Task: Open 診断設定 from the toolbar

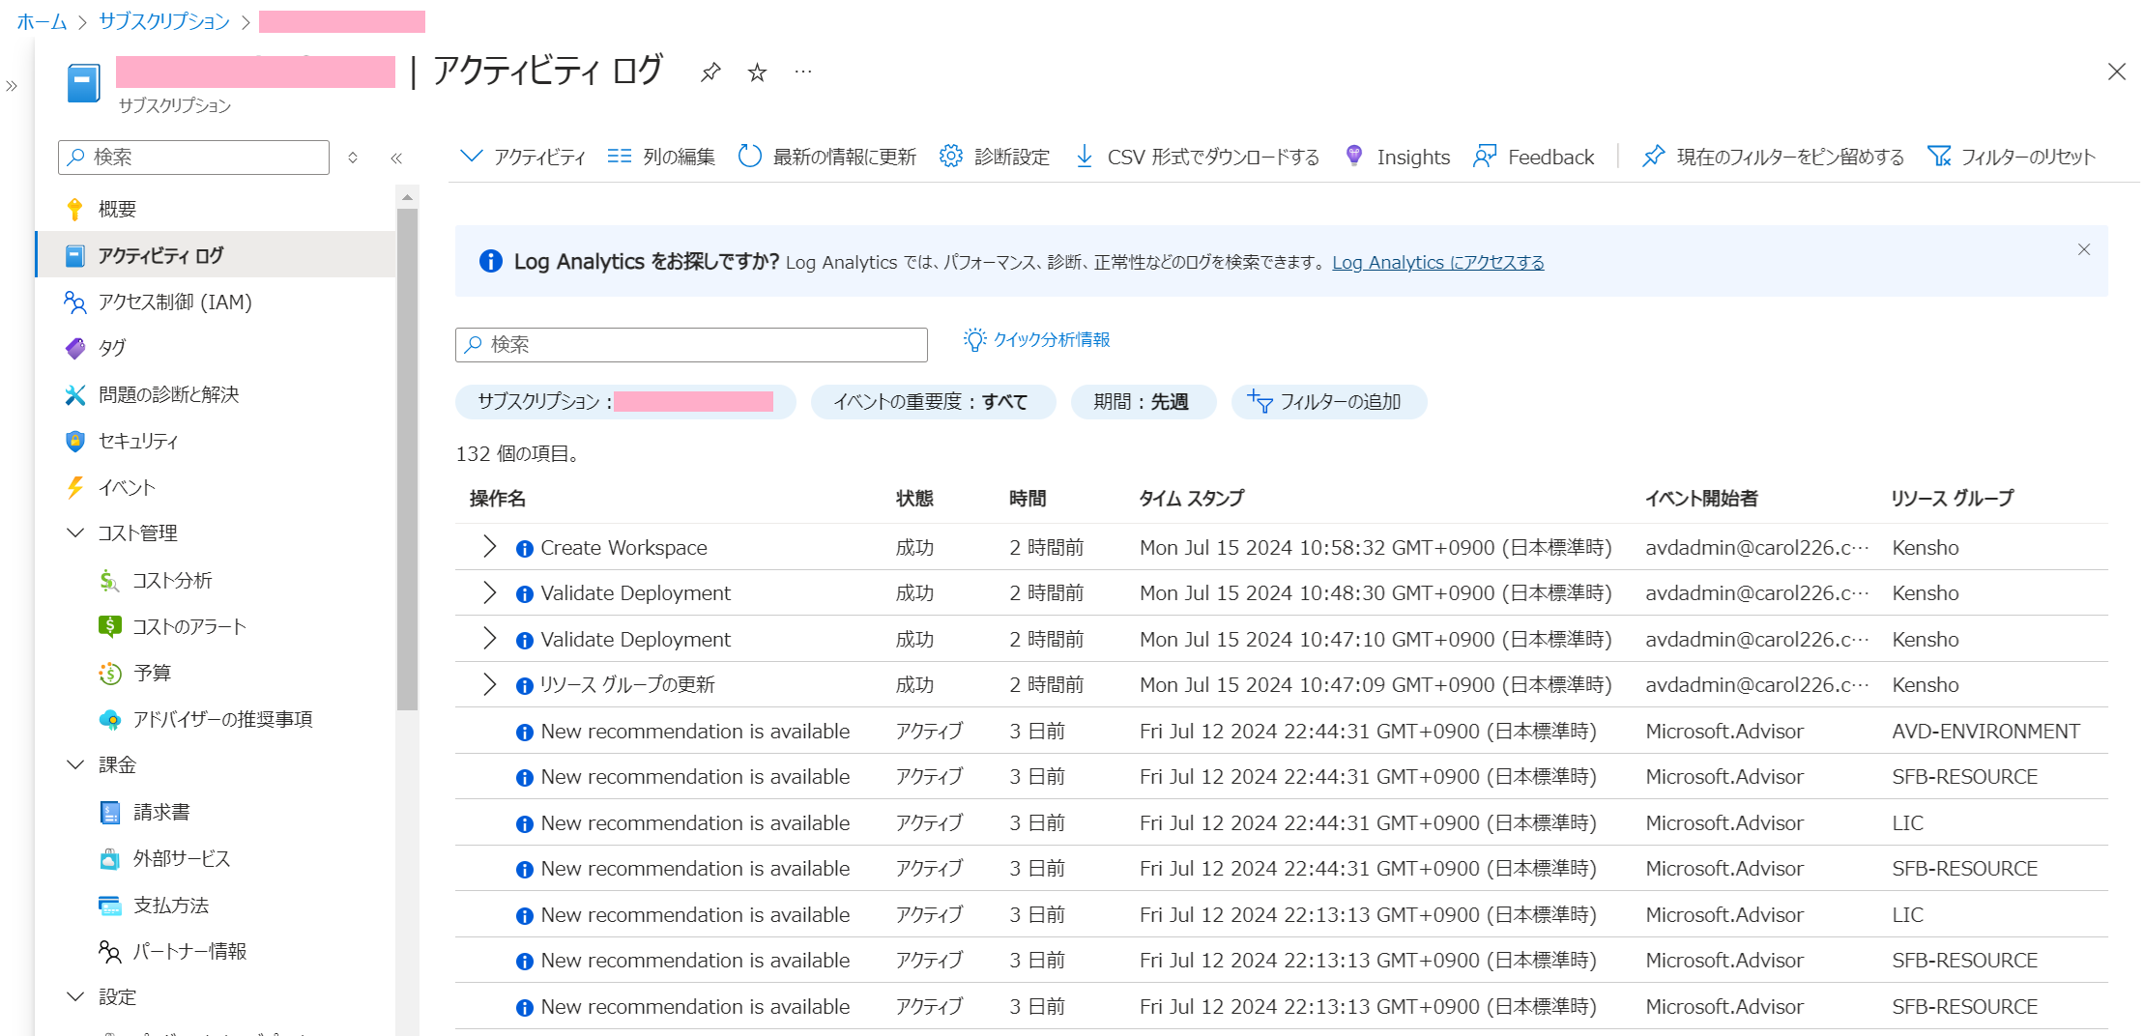Action: tap(995, 157)
